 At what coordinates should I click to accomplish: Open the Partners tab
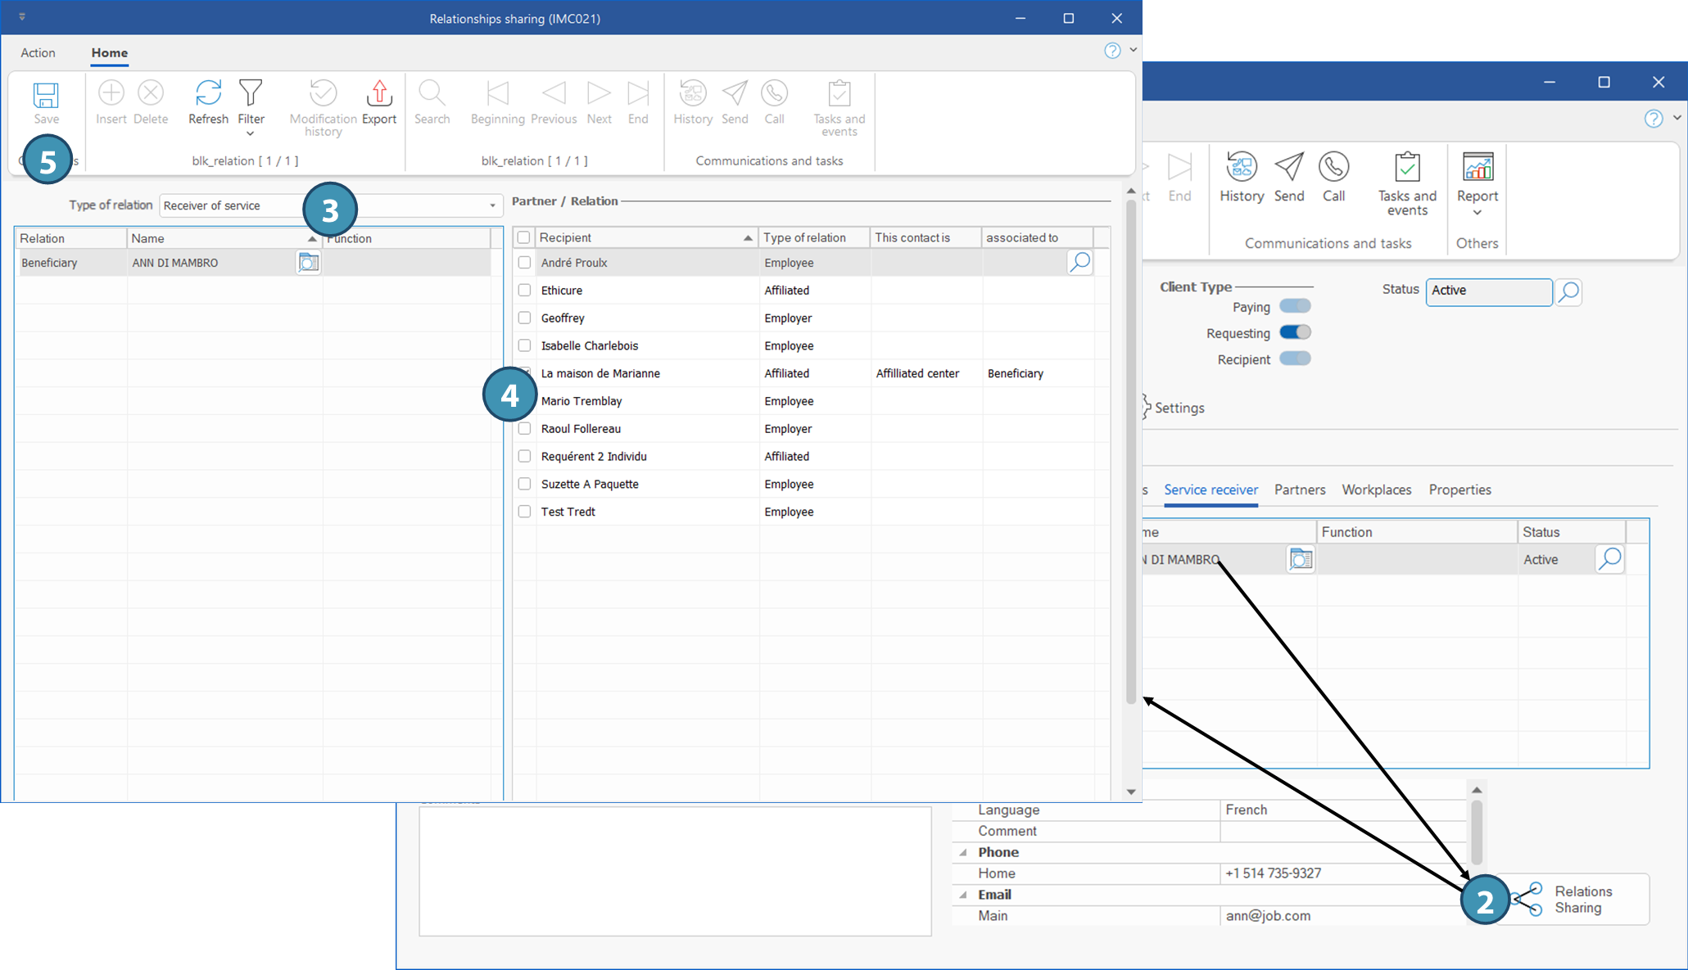[1299, 490]
